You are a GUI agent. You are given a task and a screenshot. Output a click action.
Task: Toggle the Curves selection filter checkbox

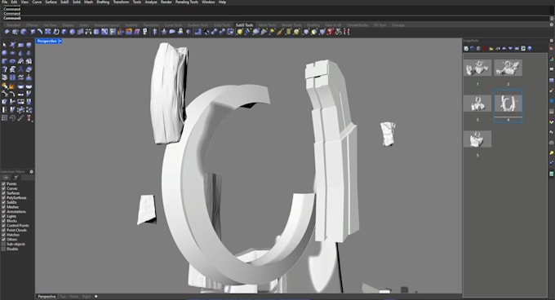click(x=3, y=188)
